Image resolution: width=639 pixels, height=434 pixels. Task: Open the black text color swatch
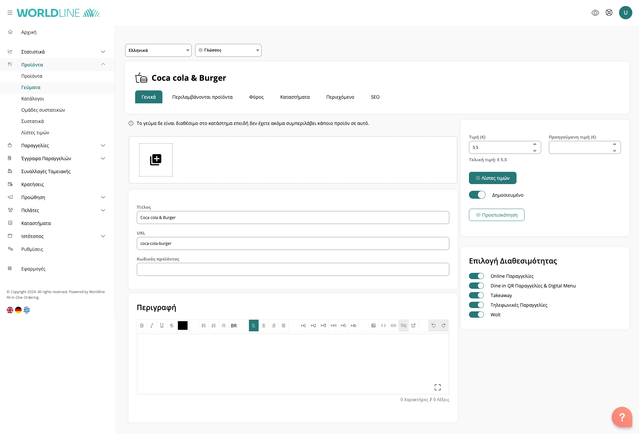(x=182, y=326)
